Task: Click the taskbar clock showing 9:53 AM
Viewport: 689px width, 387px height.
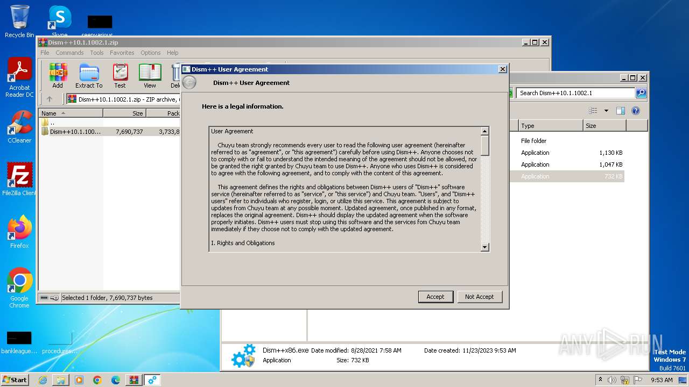Action: 662,380
